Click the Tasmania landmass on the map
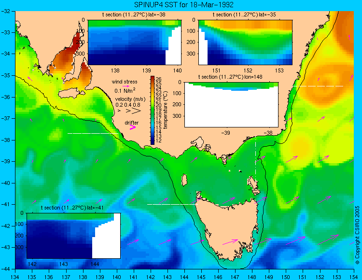The height and width of the screenshot is (280, 362). click(x=227, y=227)
